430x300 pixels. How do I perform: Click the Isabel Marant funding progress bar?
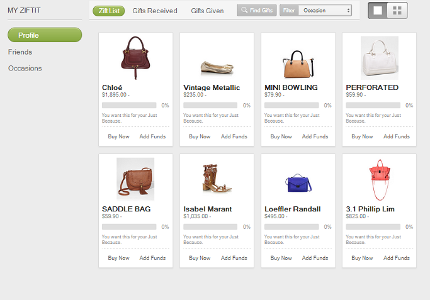210,226
